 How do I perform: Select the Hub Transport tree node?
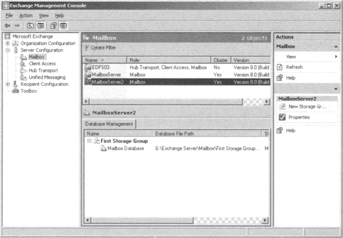pyautogui.click(x=43, y=70)
